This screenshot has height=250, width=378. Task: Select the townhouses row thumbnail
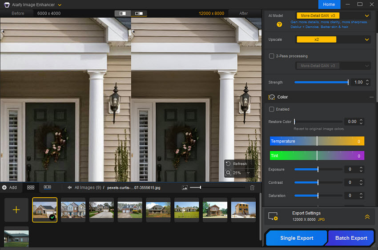pos(73,210)
